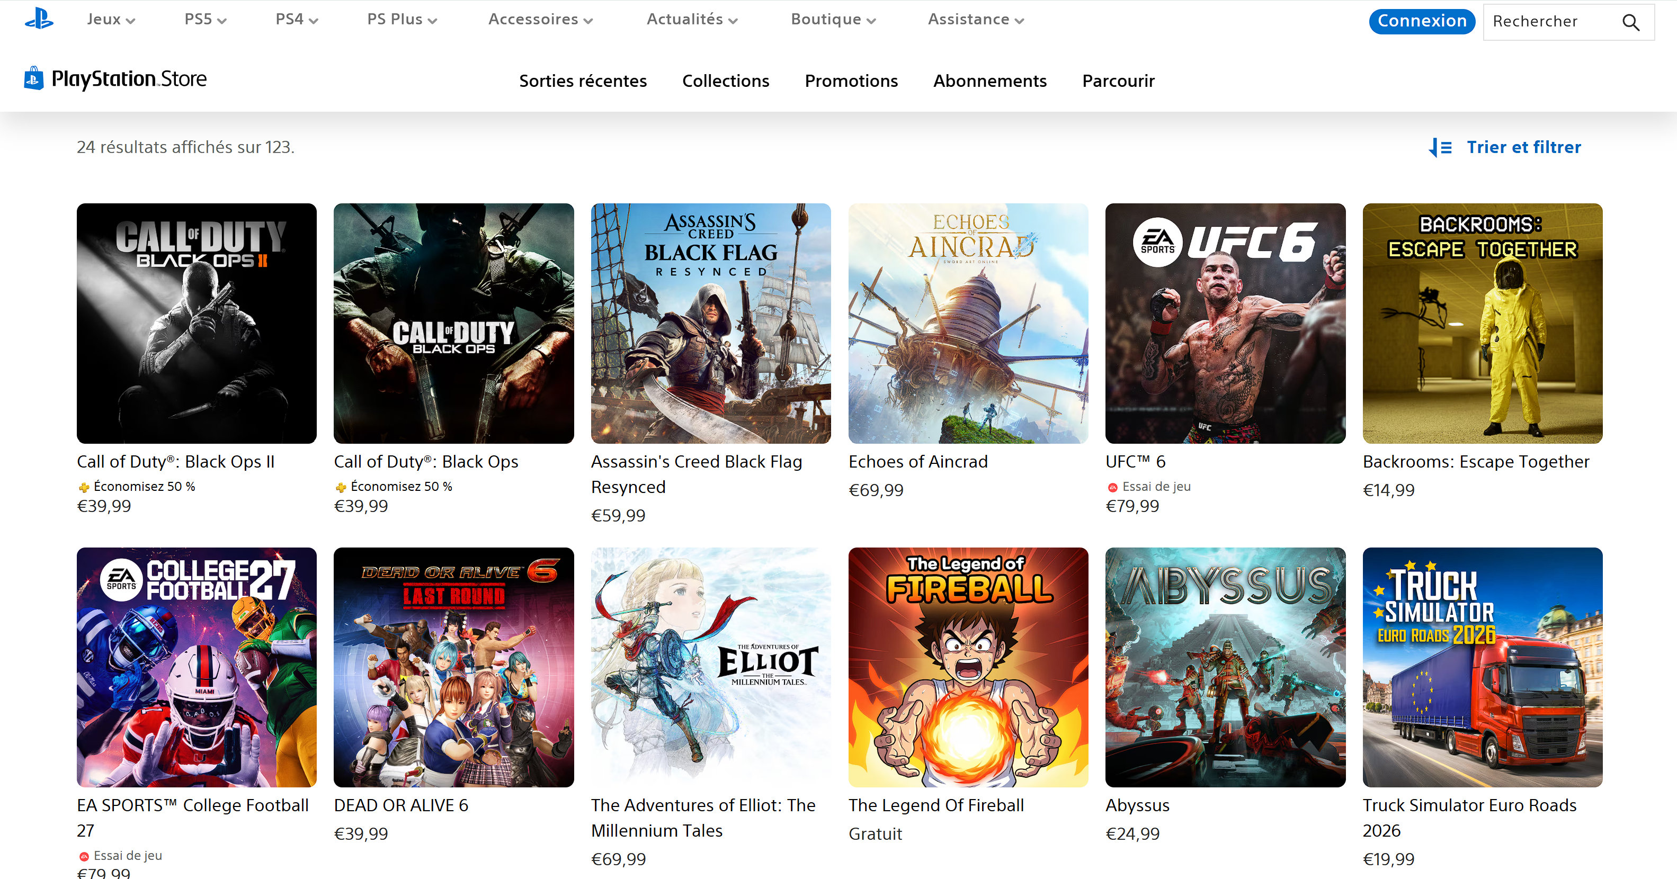Click the PlayStation Store bag icon

pos(34,78)
